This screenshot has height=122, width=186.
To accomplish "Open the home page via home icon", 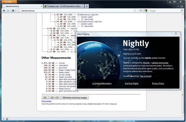I will (x=13, y=11).
